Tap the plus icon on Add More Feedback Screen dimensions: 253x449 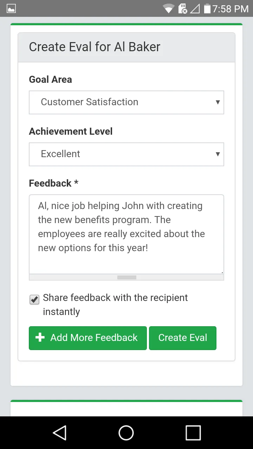(x=40, y=337)
